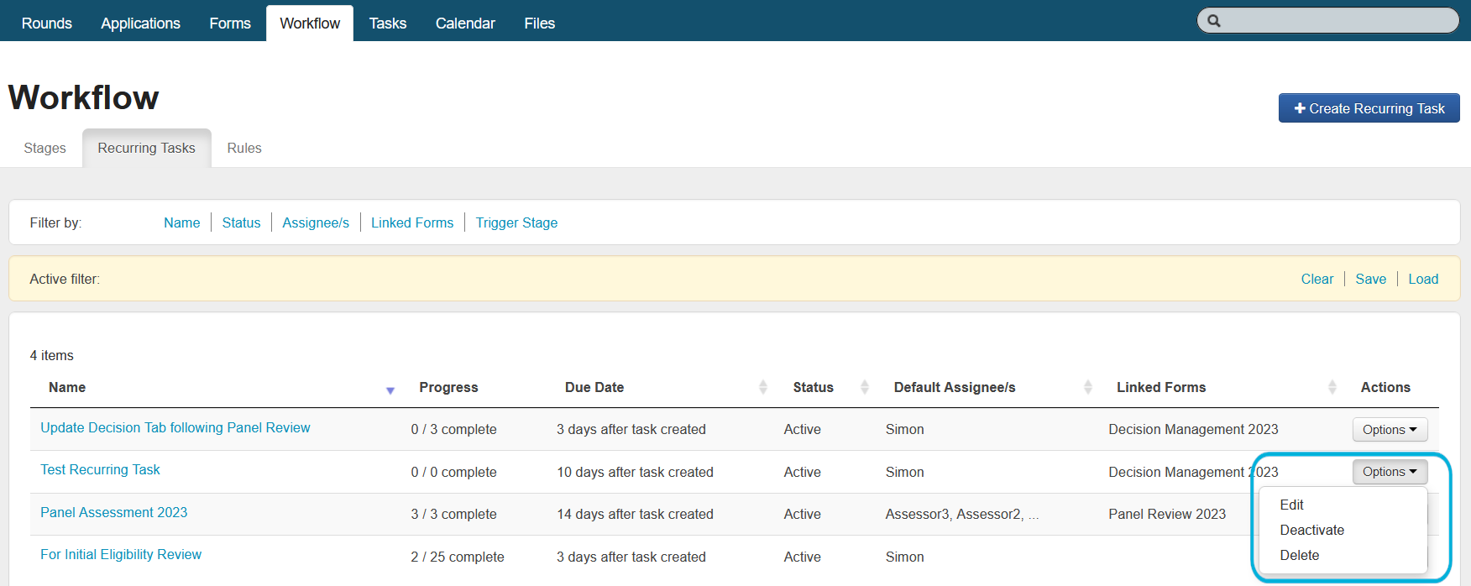
Task: Open Panel Assessment 2023 task link
Action: click(114, 512)
